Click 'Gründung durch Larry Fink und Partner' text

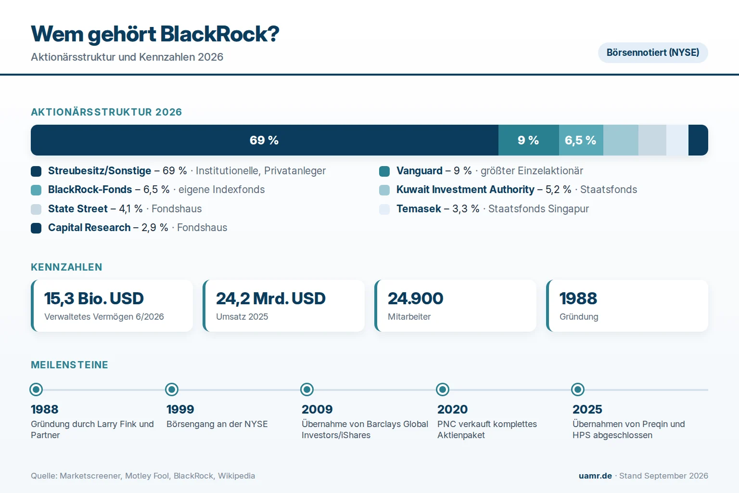[92, 429]
